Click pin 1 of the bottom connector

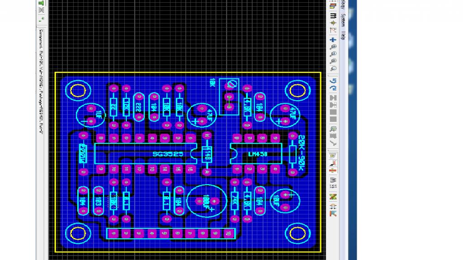[x=113, y=233]
